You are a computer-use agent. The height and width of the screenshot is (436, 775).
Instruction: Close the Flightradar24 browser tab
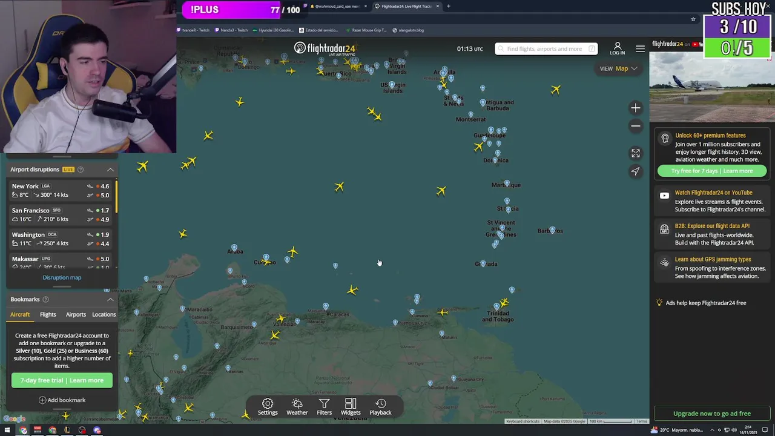(438, 6)
